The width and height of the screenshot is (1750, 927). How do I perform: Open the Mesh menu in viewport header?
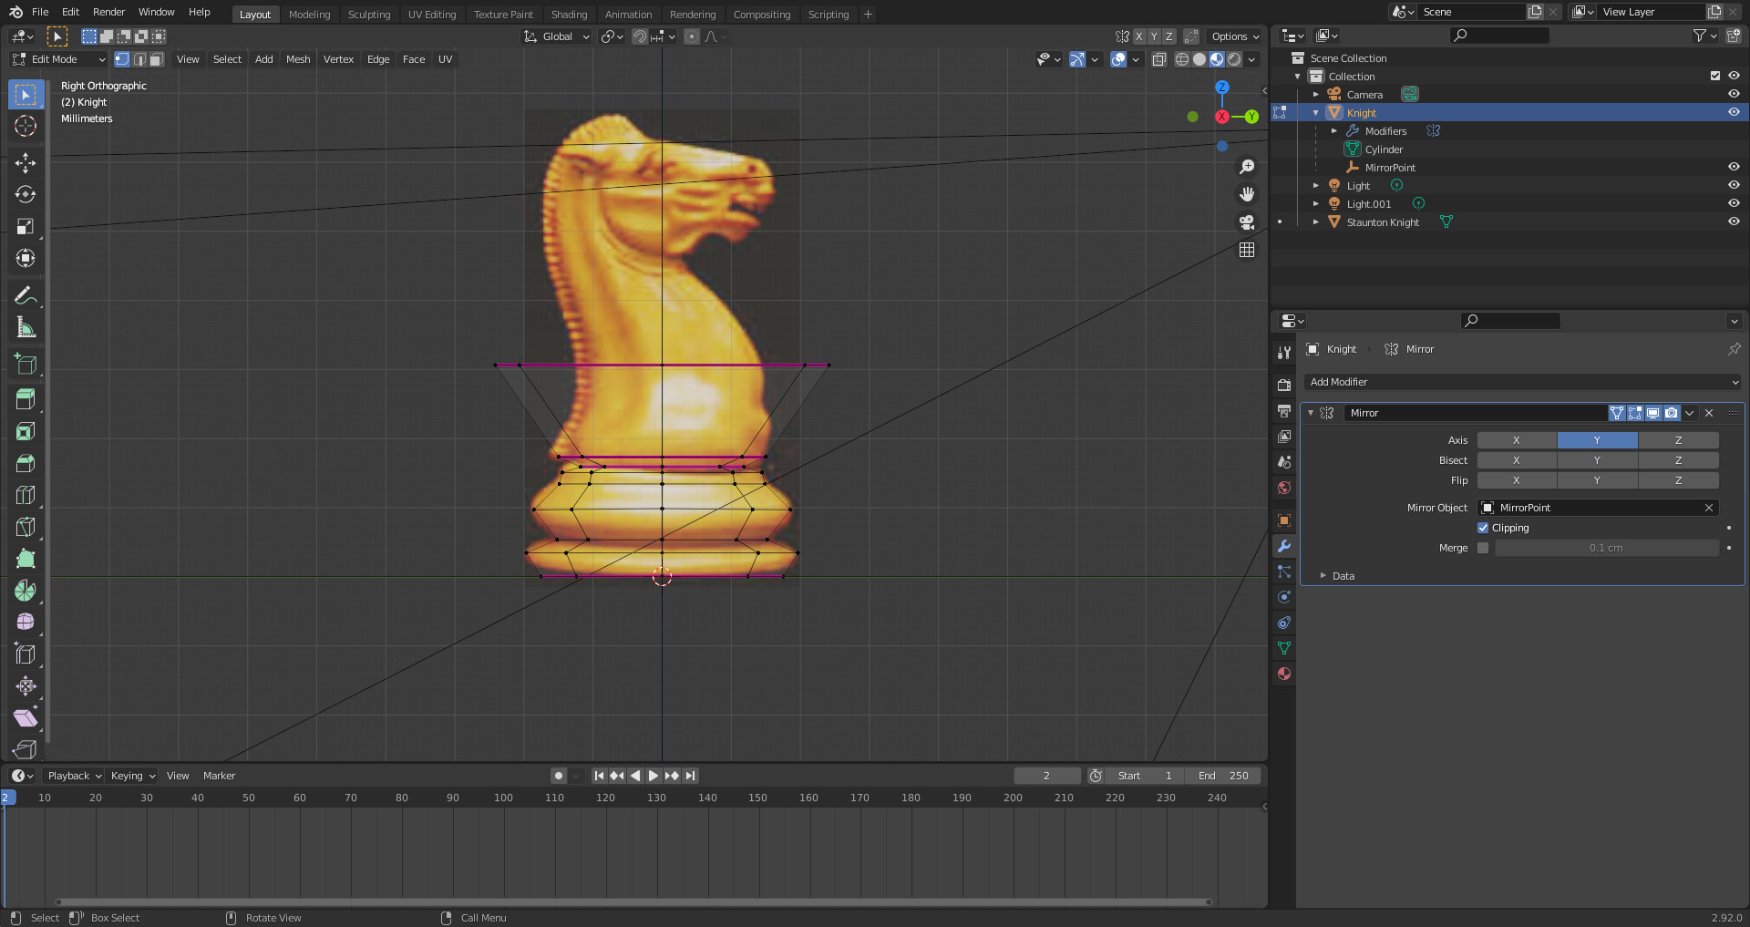(298, 59)
